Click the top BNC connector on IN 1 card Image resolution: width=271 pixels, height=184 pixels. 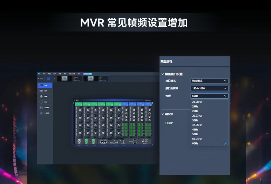80,110
